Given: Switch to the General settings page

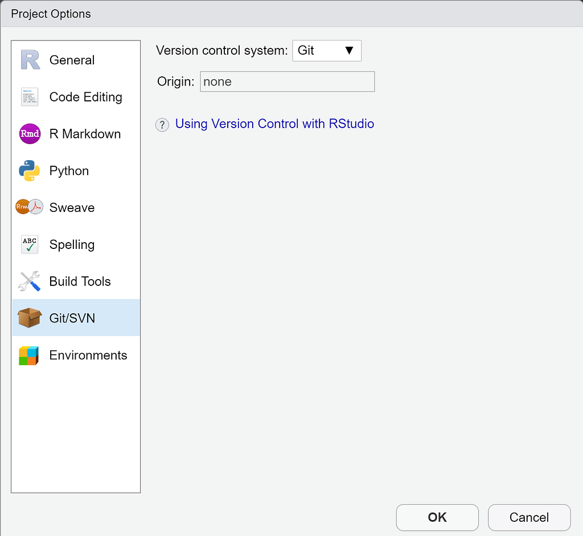Looking at the screenshot, I should [x=72, y=59].
